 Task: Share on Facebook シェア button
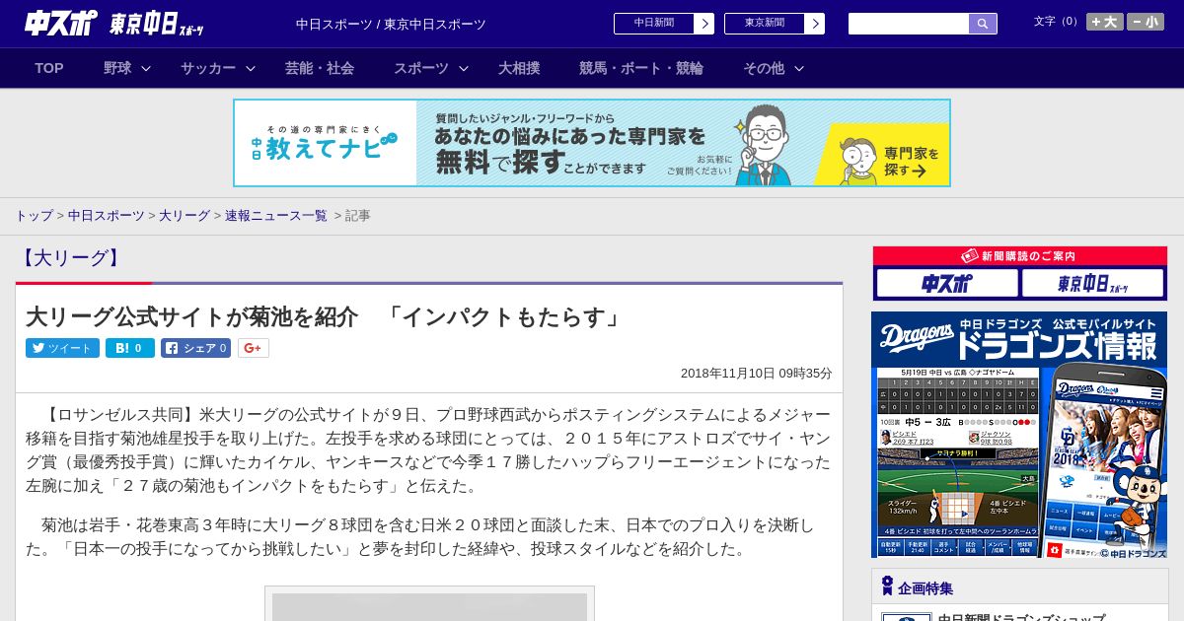[x=195, y=348]
